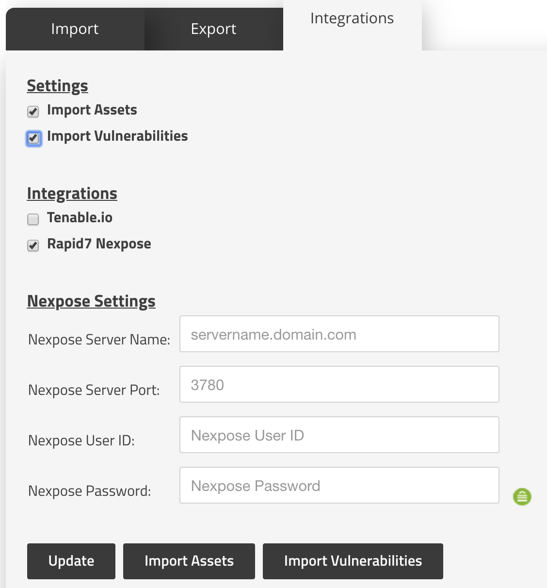Focus the Nexpose Server Port field
Screen dimensions: 547x588
[339, 384]
